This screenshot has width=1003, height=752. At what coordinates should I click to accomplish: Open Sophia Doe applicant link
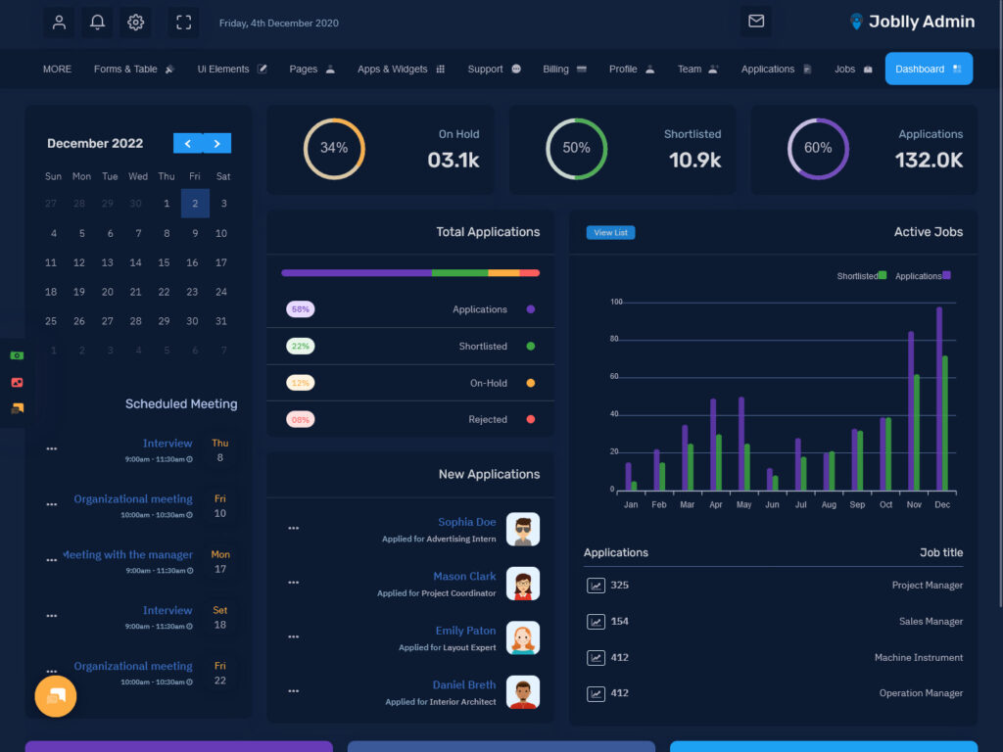pyautogui.click(x=467, y=522)
